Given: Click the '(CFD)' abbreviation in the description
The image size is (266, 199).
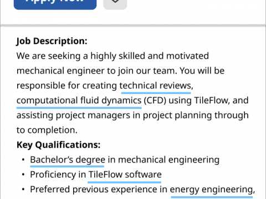Looking at the screenshot, I should point(155,101).
